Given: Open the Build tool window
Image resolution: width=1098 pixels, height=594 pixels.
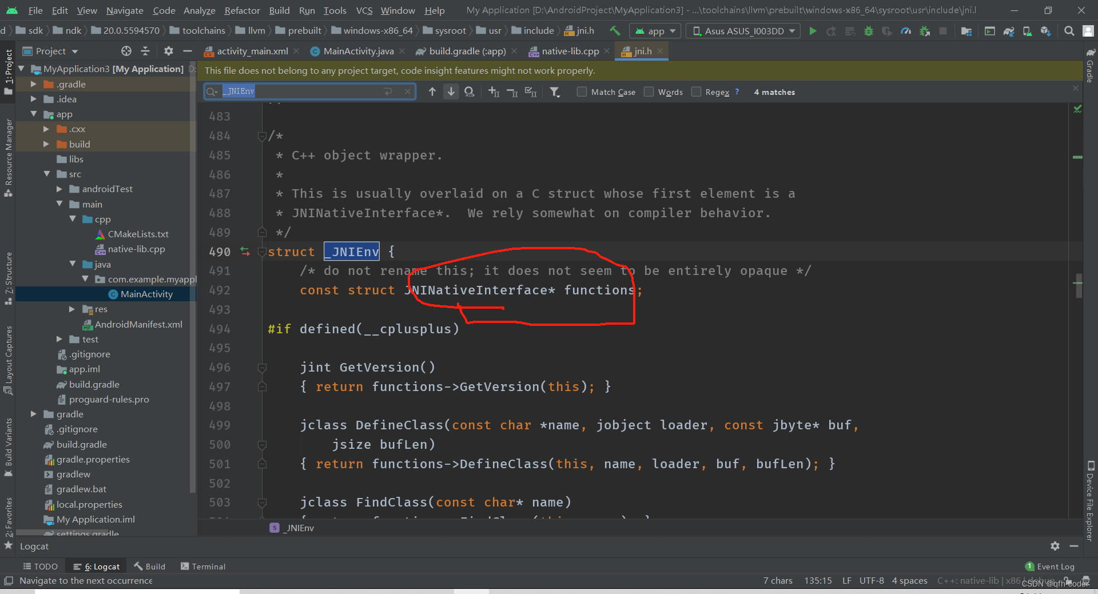Looking at the screenshot, I should (150, 567).
